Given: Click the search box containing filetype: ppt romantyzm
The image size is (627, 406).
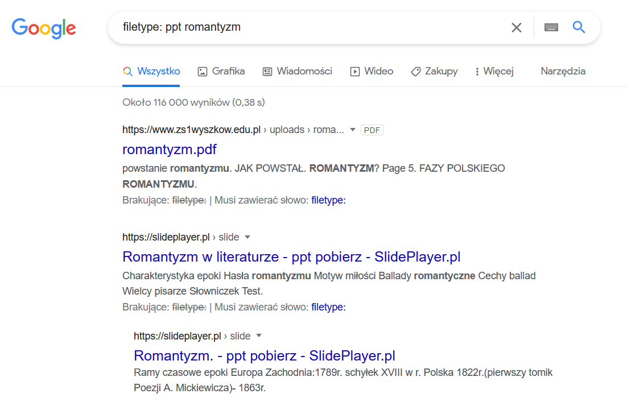Looking at the screenshot, I should (354, 27).
